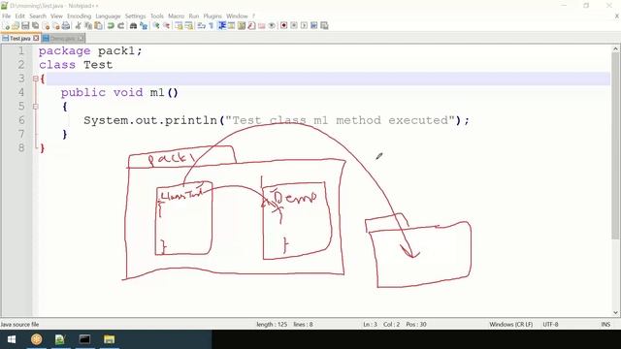Click 'Java source file' in the status bar
Viewport: 621px width, 349px height.
(19, 325)
